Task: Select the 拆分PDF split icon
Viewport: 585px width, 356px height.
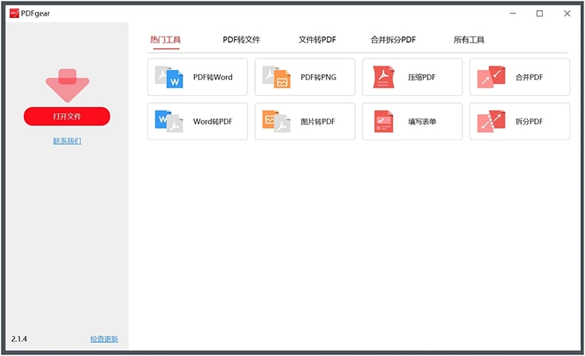Action: [491, 122]
